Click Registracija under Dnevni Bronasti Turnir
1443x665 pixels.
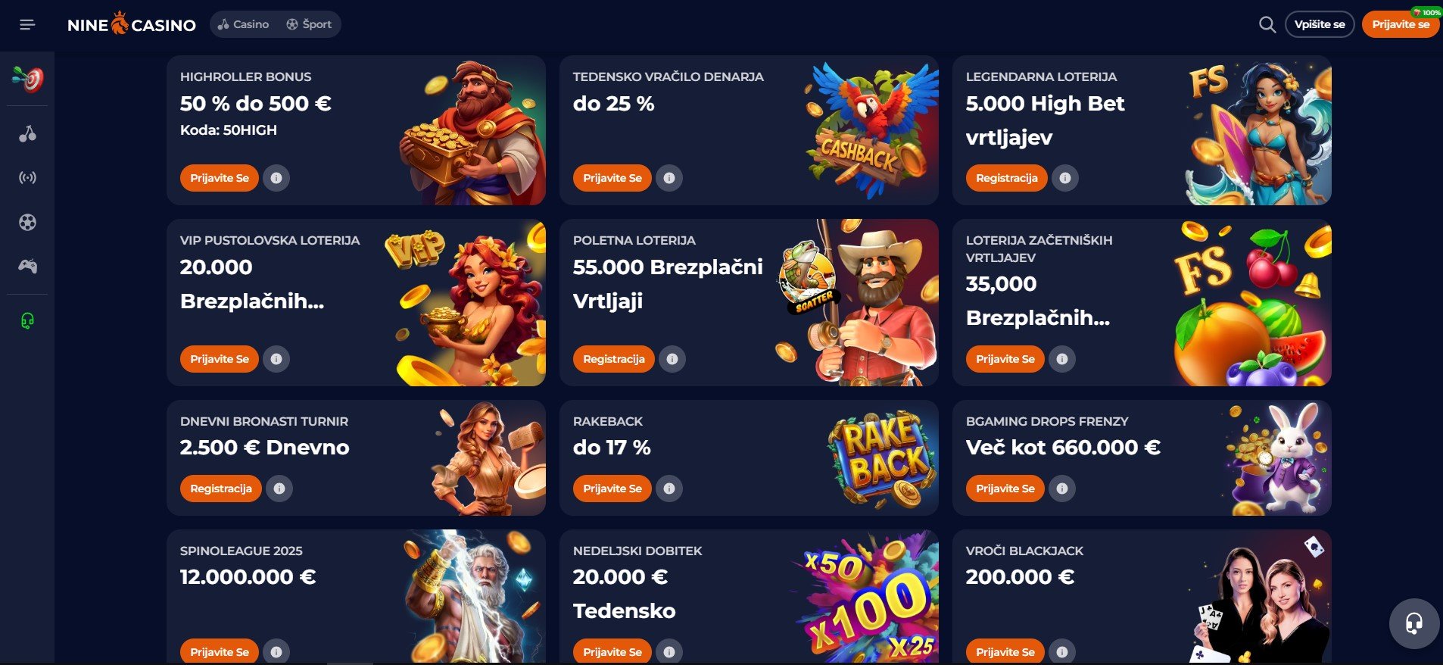tap(221, 489)
